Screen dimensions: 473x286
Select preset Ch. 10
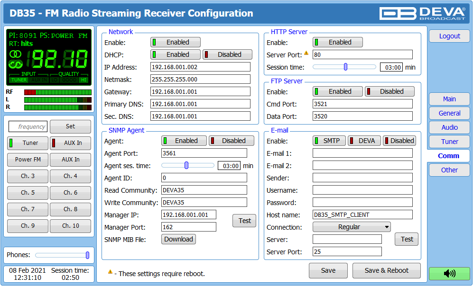[x=70, y=226]
